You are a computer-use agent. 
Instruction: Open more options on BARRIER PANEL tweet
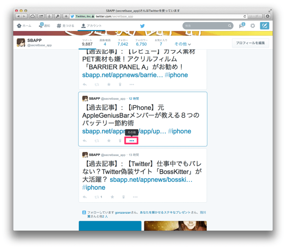point(132,84)
